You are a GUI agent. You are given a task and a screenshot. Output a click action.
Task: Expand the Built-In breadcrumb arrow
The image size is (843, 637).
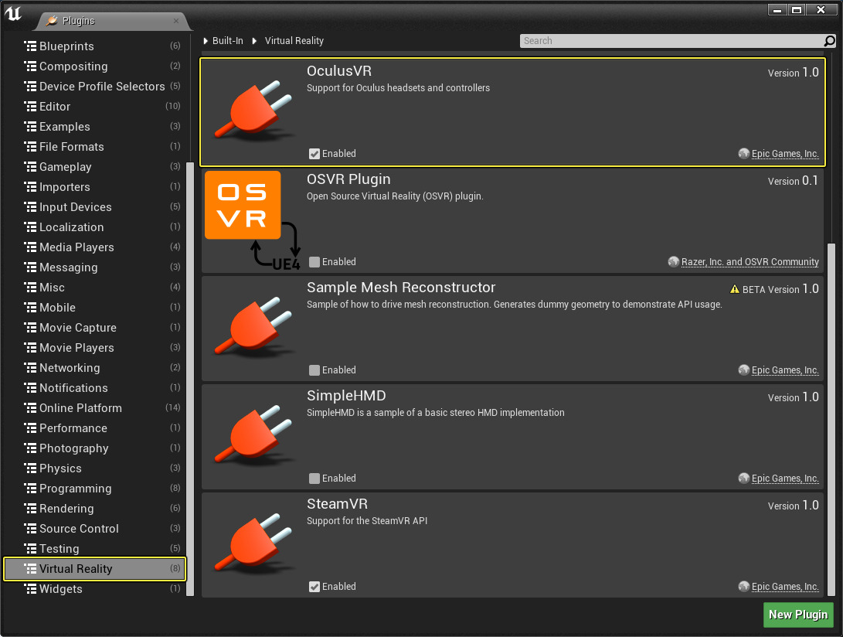pyautogui.click(x=206, y=41)
